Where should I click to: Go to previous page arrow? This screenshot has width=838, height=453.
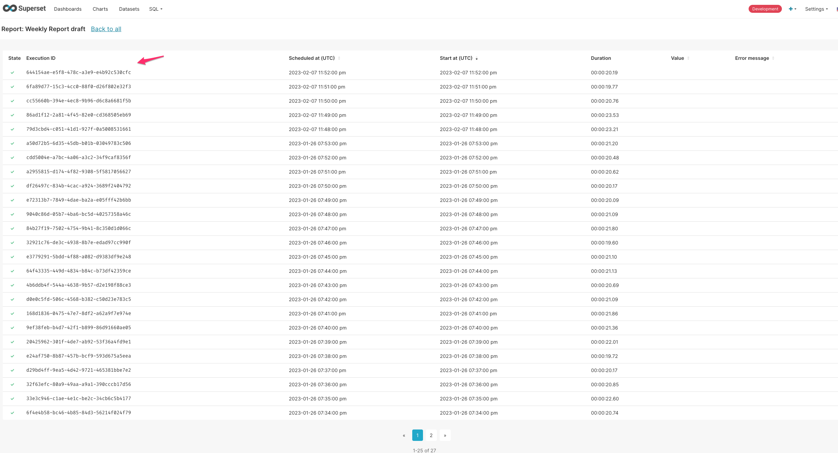coord(404,435)
